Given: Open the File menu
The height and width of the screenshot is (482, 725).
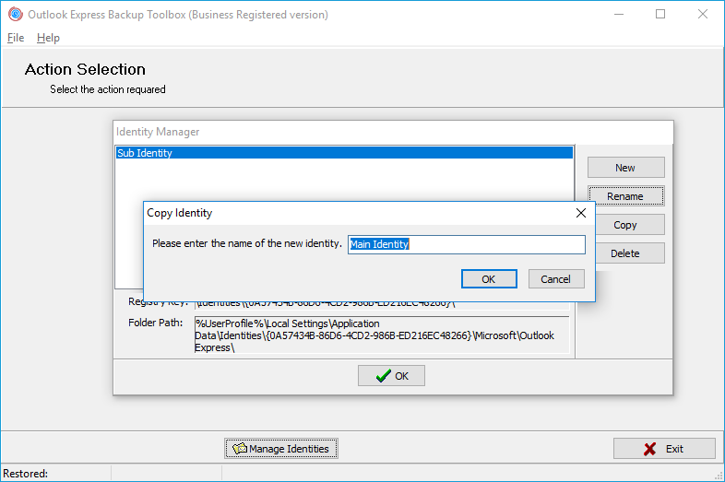Looking at the screenshot, I should pos(16,38).
